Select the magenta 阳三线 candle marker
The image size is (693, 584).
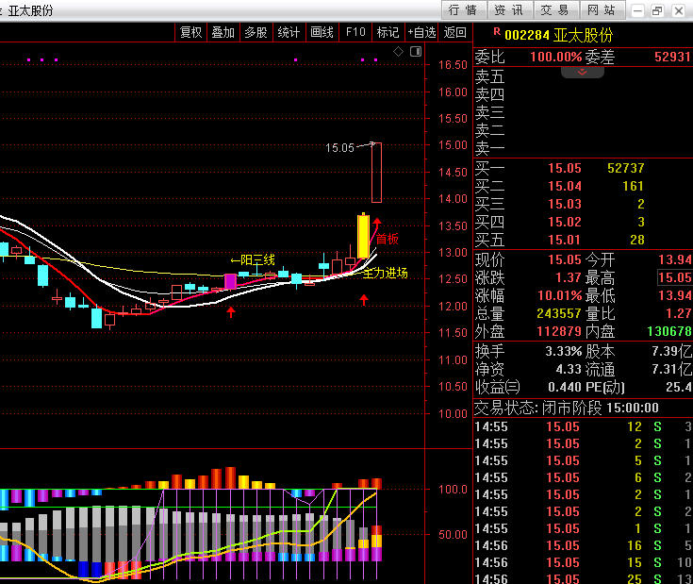click(230, 281)
